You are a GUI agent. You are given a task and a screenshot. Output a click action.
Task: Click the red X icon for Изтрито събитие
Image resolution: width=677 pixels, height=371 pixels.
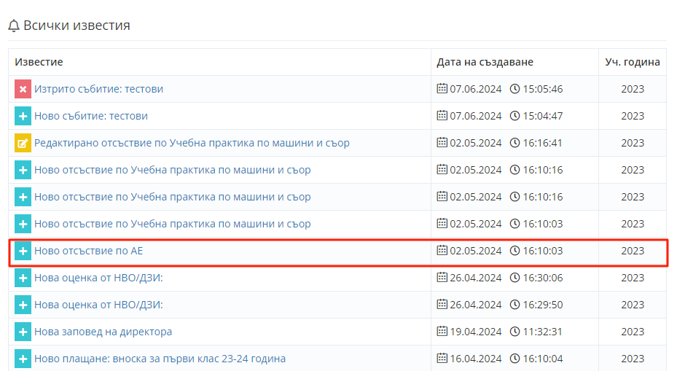[x=23, y=89]
